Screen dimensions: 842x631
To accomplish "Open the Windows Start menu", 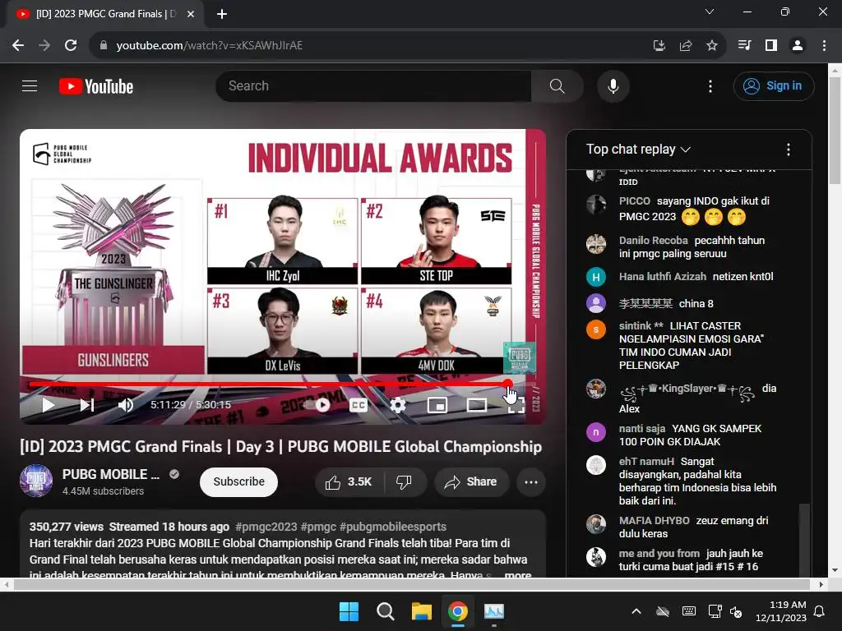I will click(x=349, y=611).
